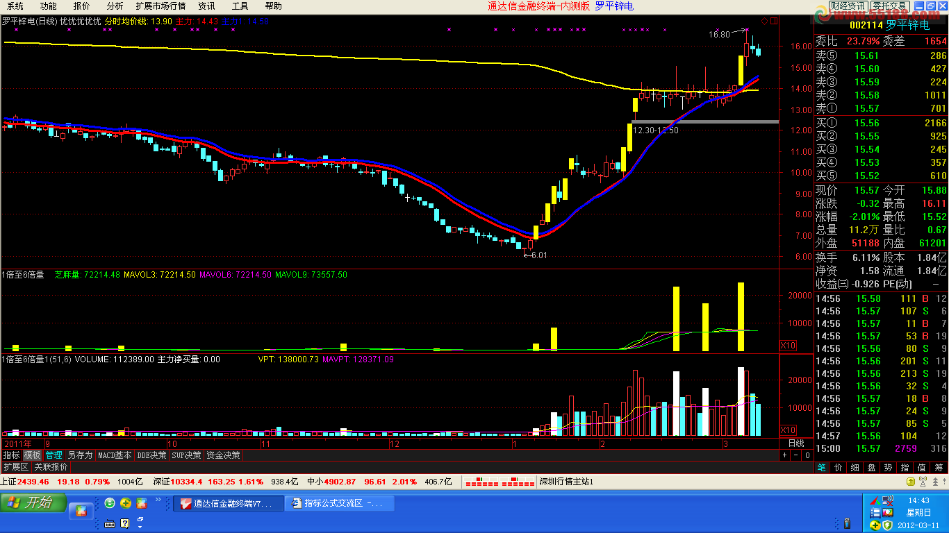Select the 值 tab in the quote panel
This screenshot has width=949, height=533.
click(922, 468)
